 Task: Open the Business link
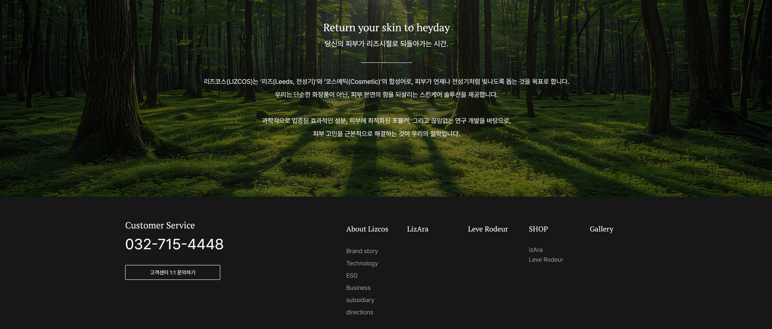358,288
